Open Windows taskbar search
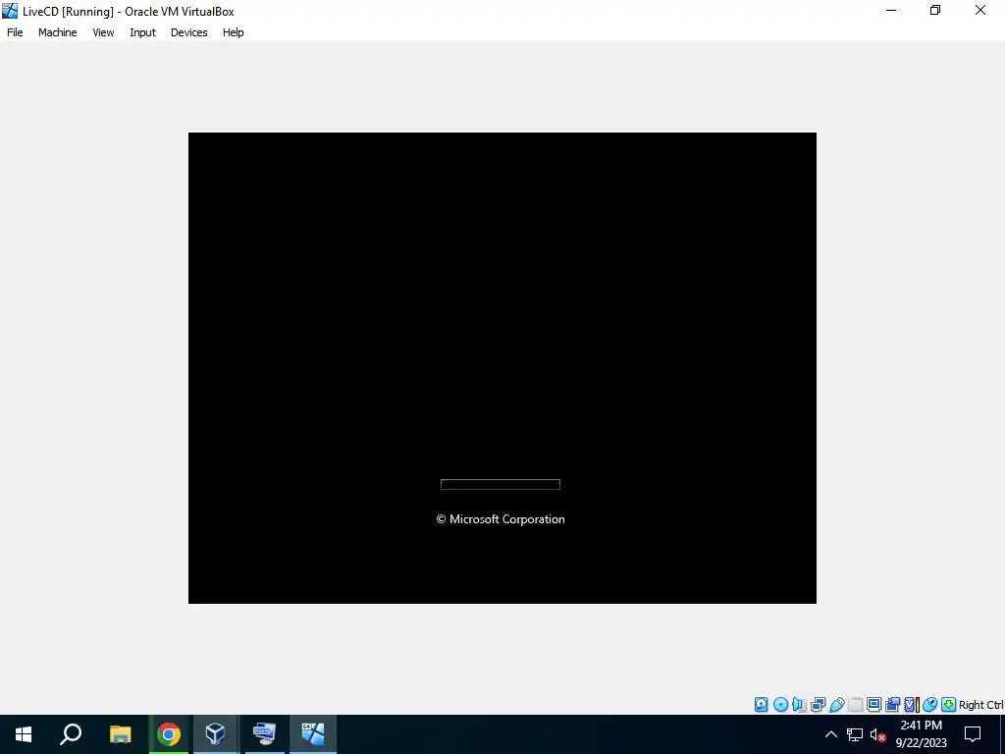This screenshot has height=754, width=1005. 71,734
